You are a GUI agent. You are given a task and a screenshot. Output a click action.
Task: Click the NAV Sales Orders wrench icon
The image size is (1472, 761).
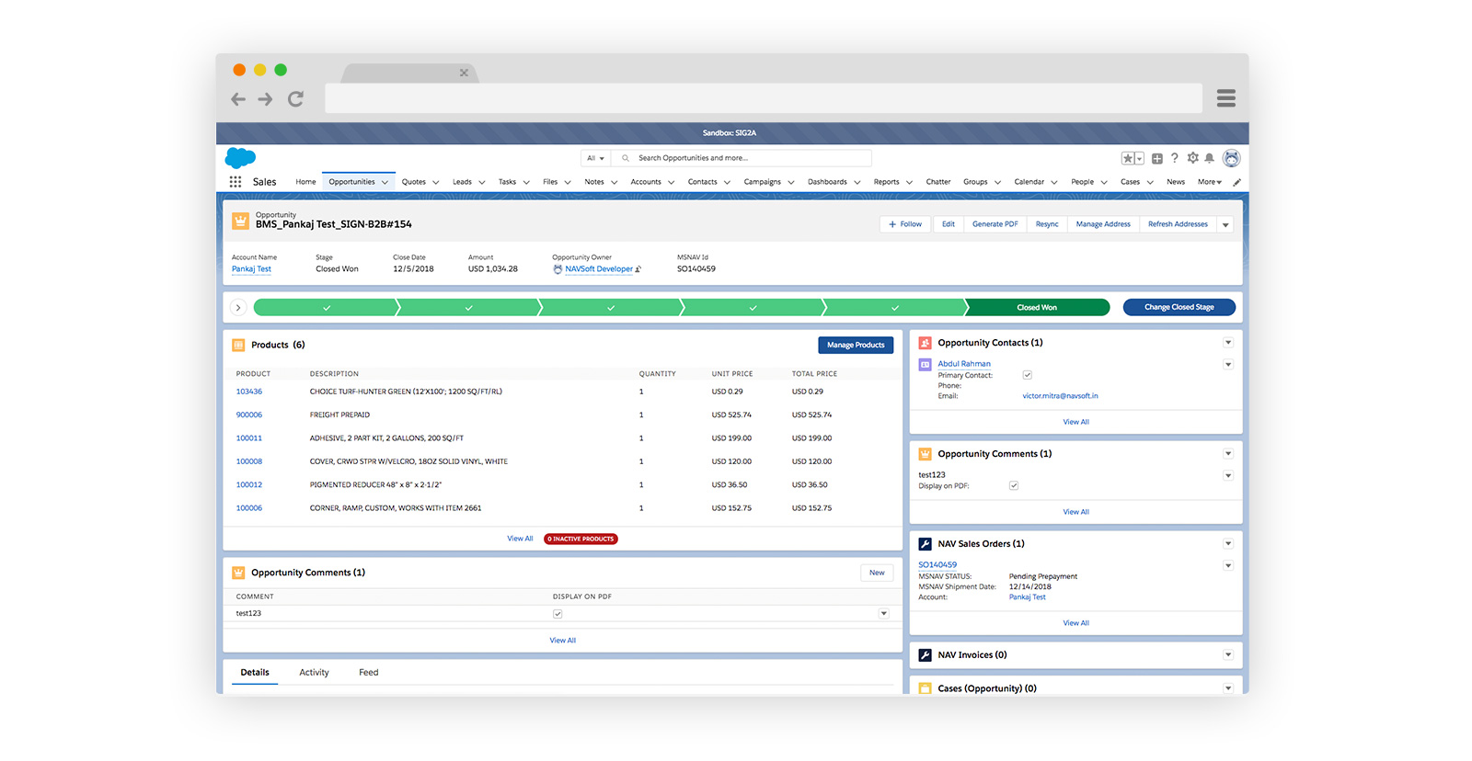[x=926, y=544]
